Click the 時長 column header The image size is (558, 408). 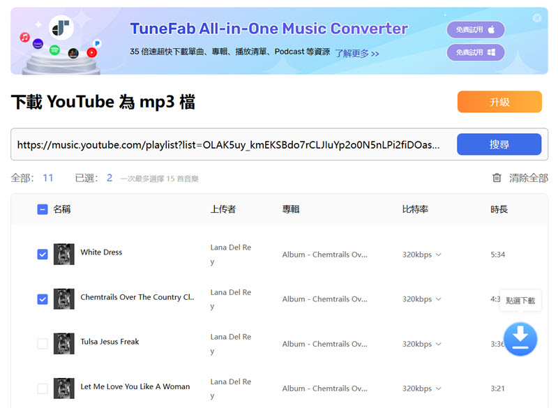click(x=499, y=209)
